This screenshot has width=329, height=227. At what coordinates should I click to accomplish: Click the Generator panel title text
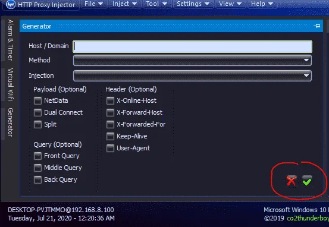point(37,26)
